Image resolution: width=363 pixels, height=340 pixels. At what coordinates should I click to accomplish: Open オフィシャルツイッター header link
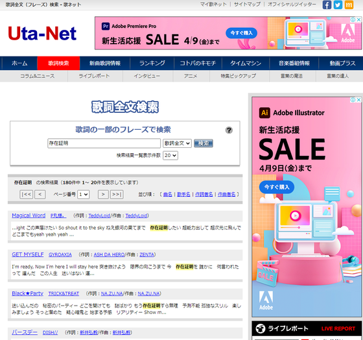click(x=292, y=4)
